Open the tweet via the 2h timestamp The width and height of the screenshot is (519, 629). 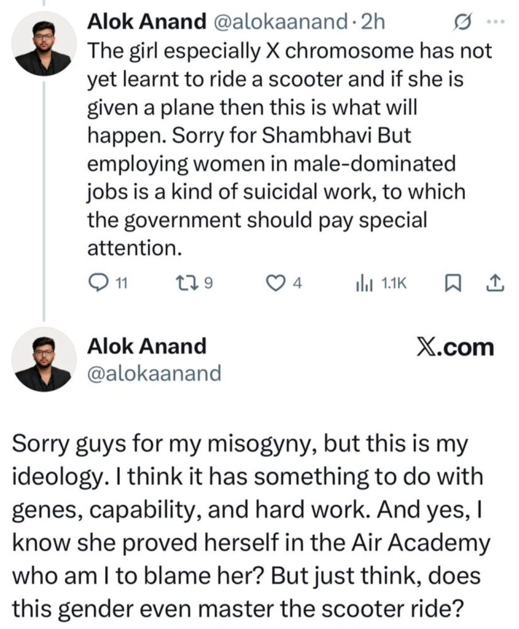374,21
